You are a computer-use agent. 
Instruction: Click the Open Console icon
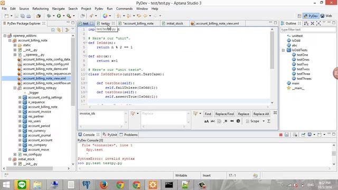319,135
